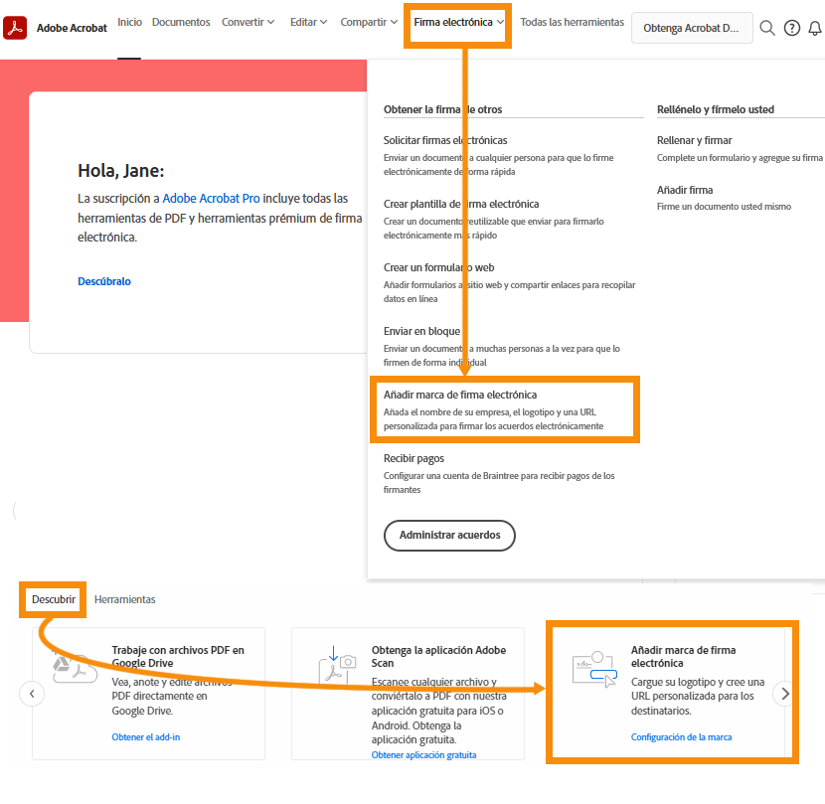Click Obtener aplicación gratuita link
The height and width of the screenshot is (804, 825).
pyautogui.click(x=423, y=755)
